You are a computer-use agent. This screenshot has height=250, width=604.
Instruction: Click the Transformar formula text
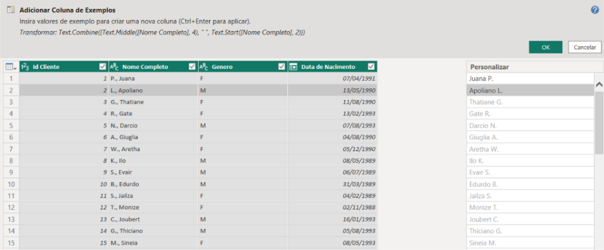(162, 32)
